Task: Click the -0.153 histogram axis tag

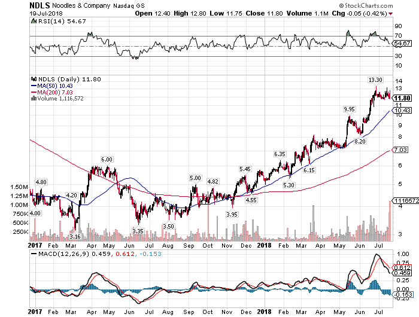Action: [x=402, y=294]
